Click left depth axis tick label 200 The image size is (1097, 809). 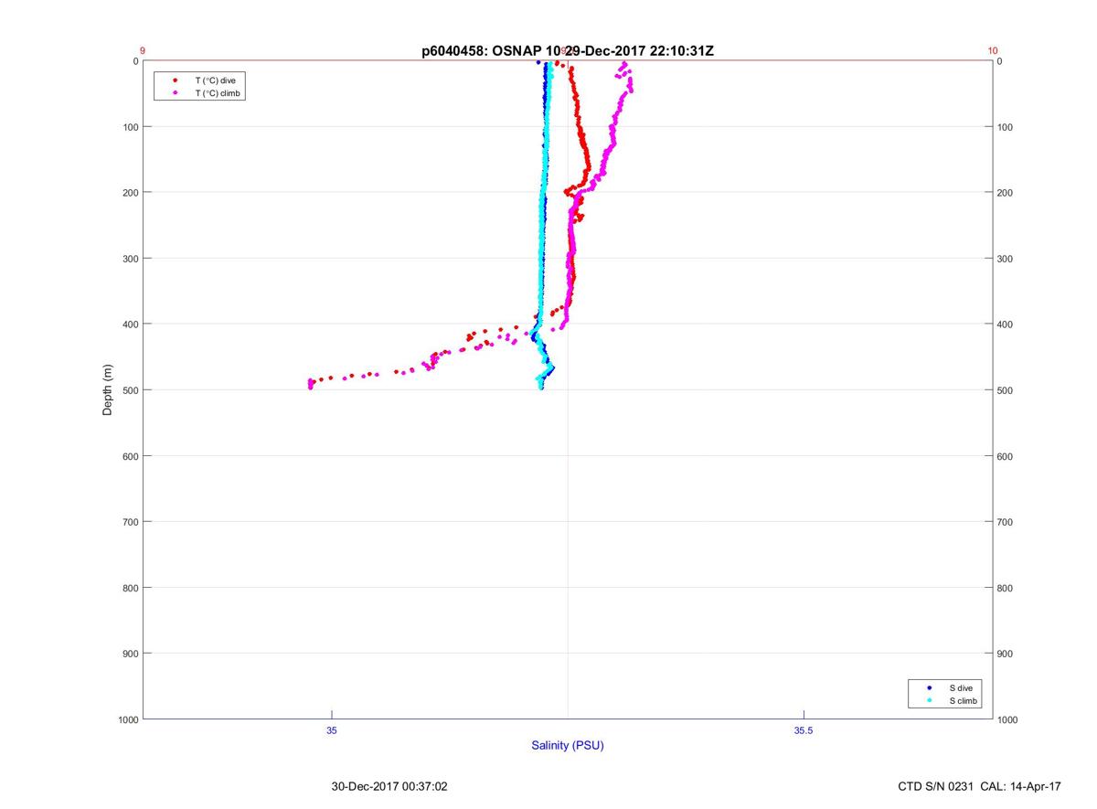click(131, 193)
